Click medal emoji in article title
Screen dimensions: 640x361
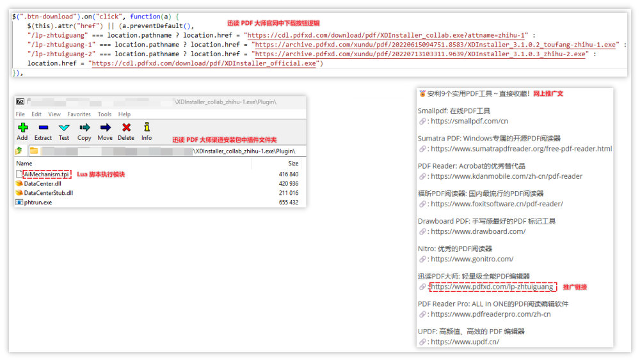(x=422, y=94)
